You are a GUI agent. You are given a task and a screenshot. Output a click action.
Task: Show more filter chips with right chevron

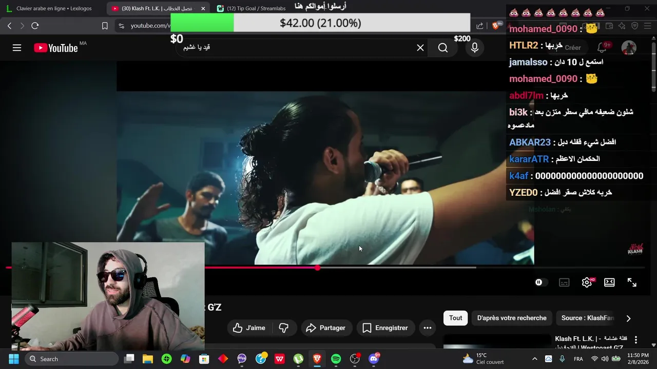[x=628, y=318]
